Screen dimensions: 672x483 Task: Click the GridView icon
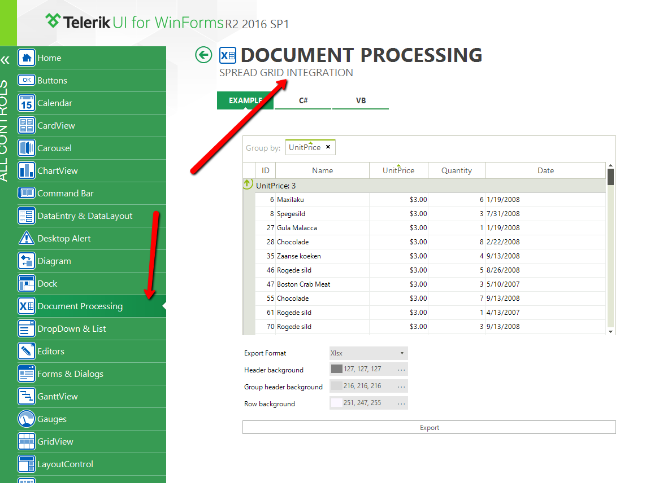(x=27, y=441)
